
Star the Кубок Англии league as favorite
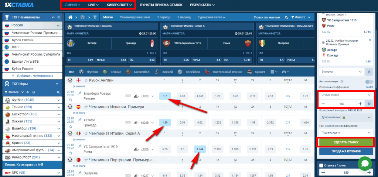tap(86, 80)
